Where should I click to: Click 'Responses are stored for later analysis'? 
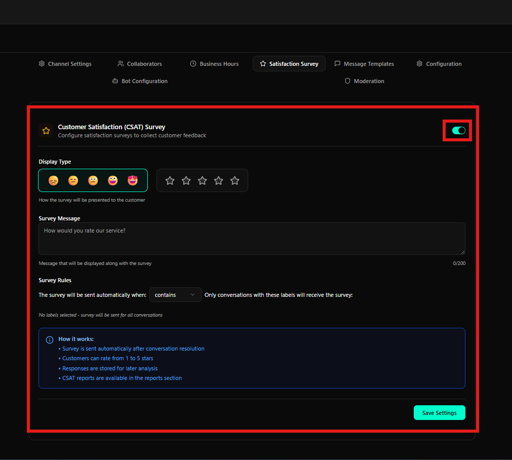(x=110, y=368)
